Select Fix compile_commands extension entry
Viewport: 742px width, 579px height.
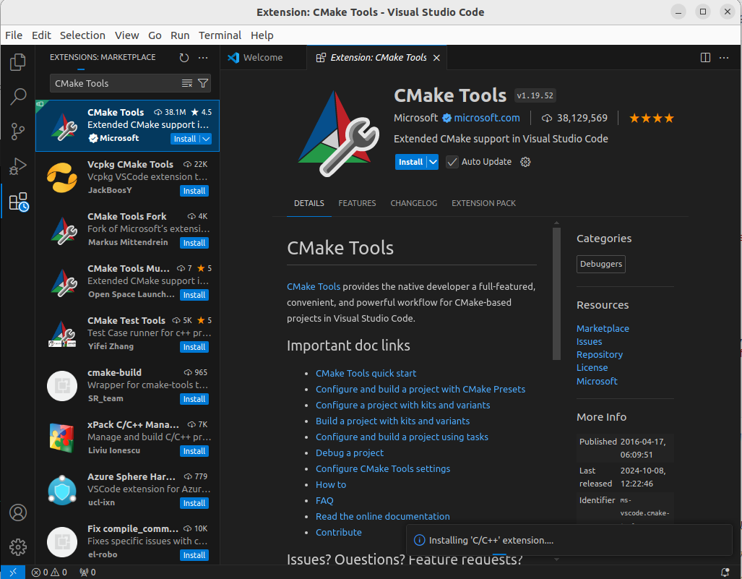[127, 542]
